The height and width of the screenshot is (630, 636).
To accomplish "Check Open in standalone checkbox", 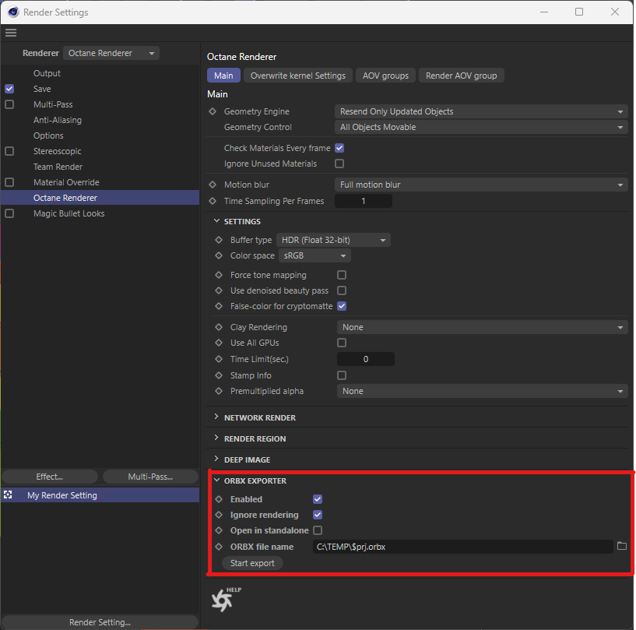I will (318, 530).
